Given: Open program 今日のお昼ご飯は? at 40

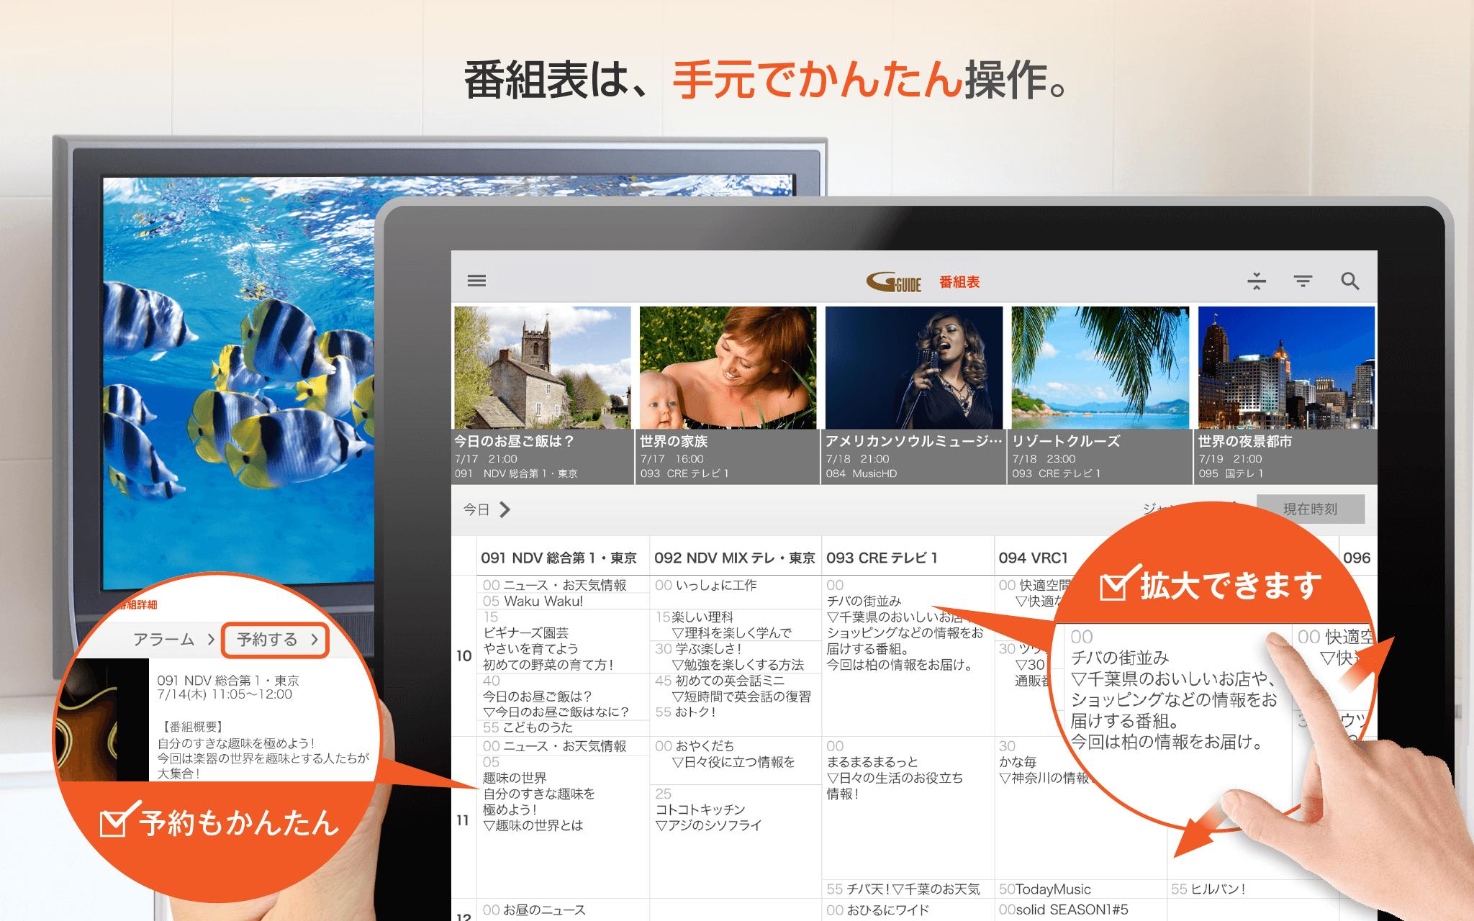Looking at the screenshot, I should point(564,696).
